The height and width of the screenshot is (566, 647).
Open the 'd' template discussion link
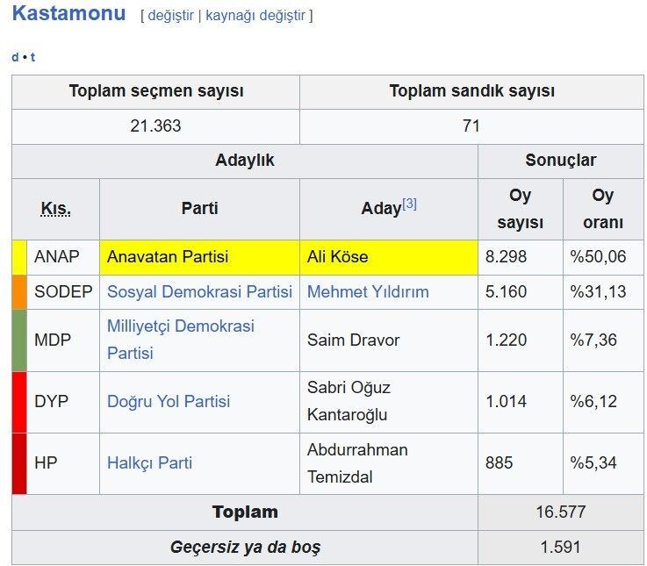click(x=15, y=57)
